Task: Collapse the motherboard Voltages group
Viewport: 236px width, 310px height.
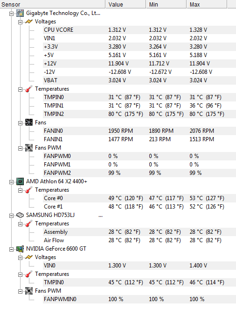Action: pyautogui.click(x=20, y=22)
